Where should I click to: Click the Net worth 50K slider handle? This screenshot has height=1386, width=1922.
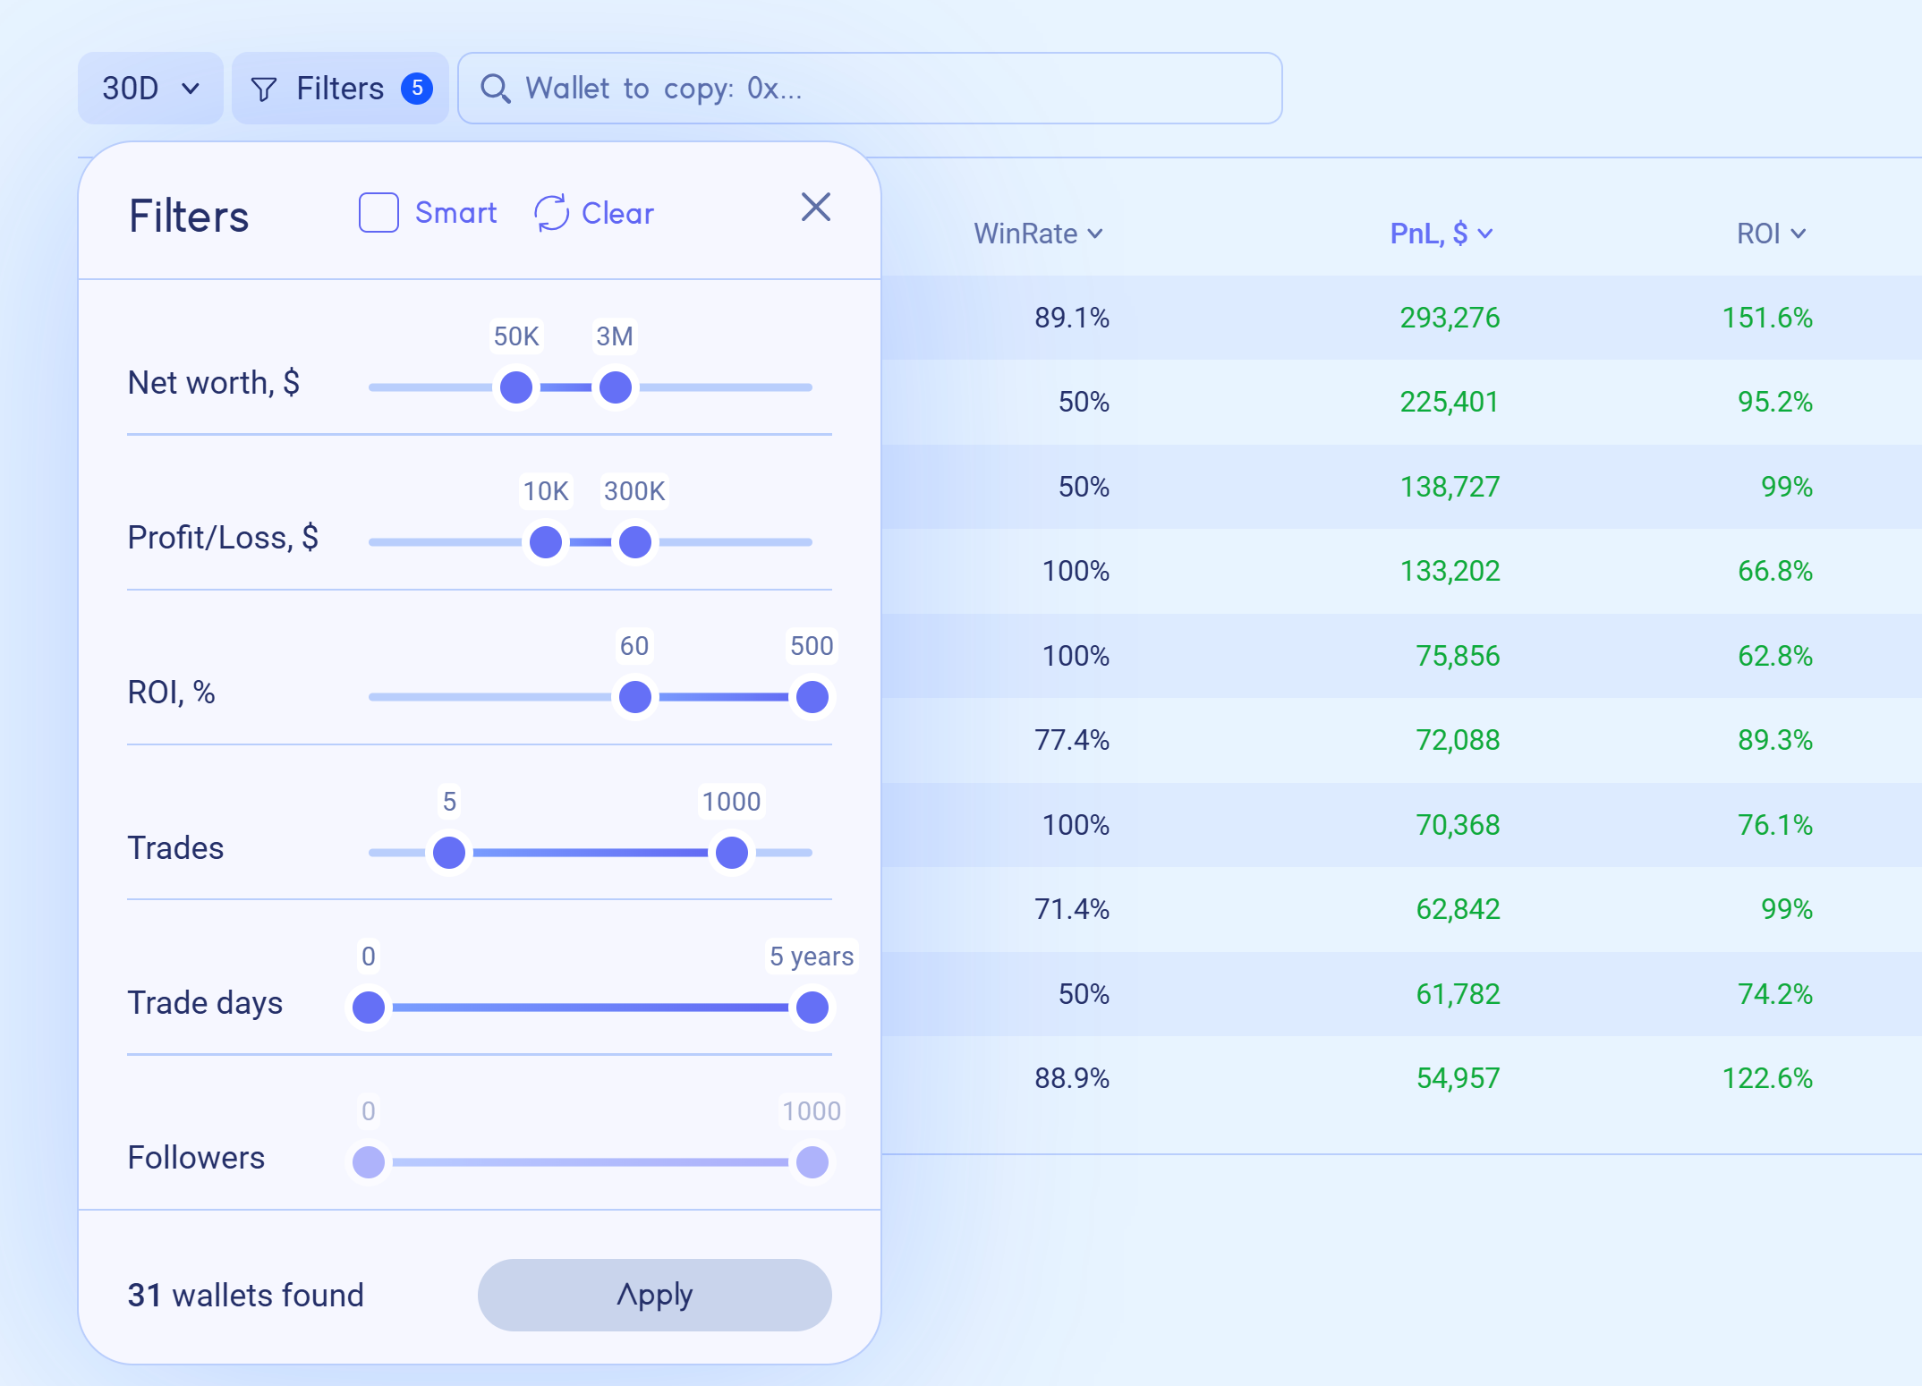point(516,387)
